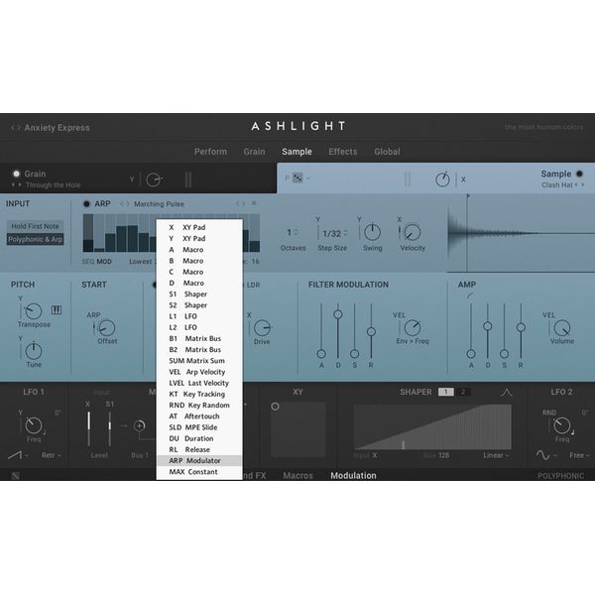The image size is (595, 595).
Task: Choose A Macro from modulation source menu
Action: (x=199, y=250)
